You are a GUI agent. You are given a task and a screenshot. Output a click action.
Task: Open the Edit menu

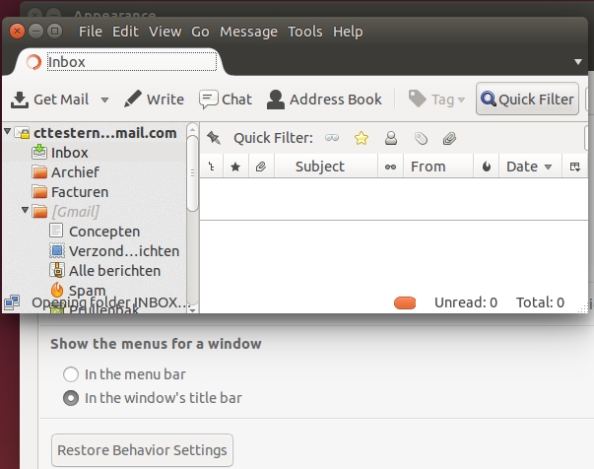125,32
